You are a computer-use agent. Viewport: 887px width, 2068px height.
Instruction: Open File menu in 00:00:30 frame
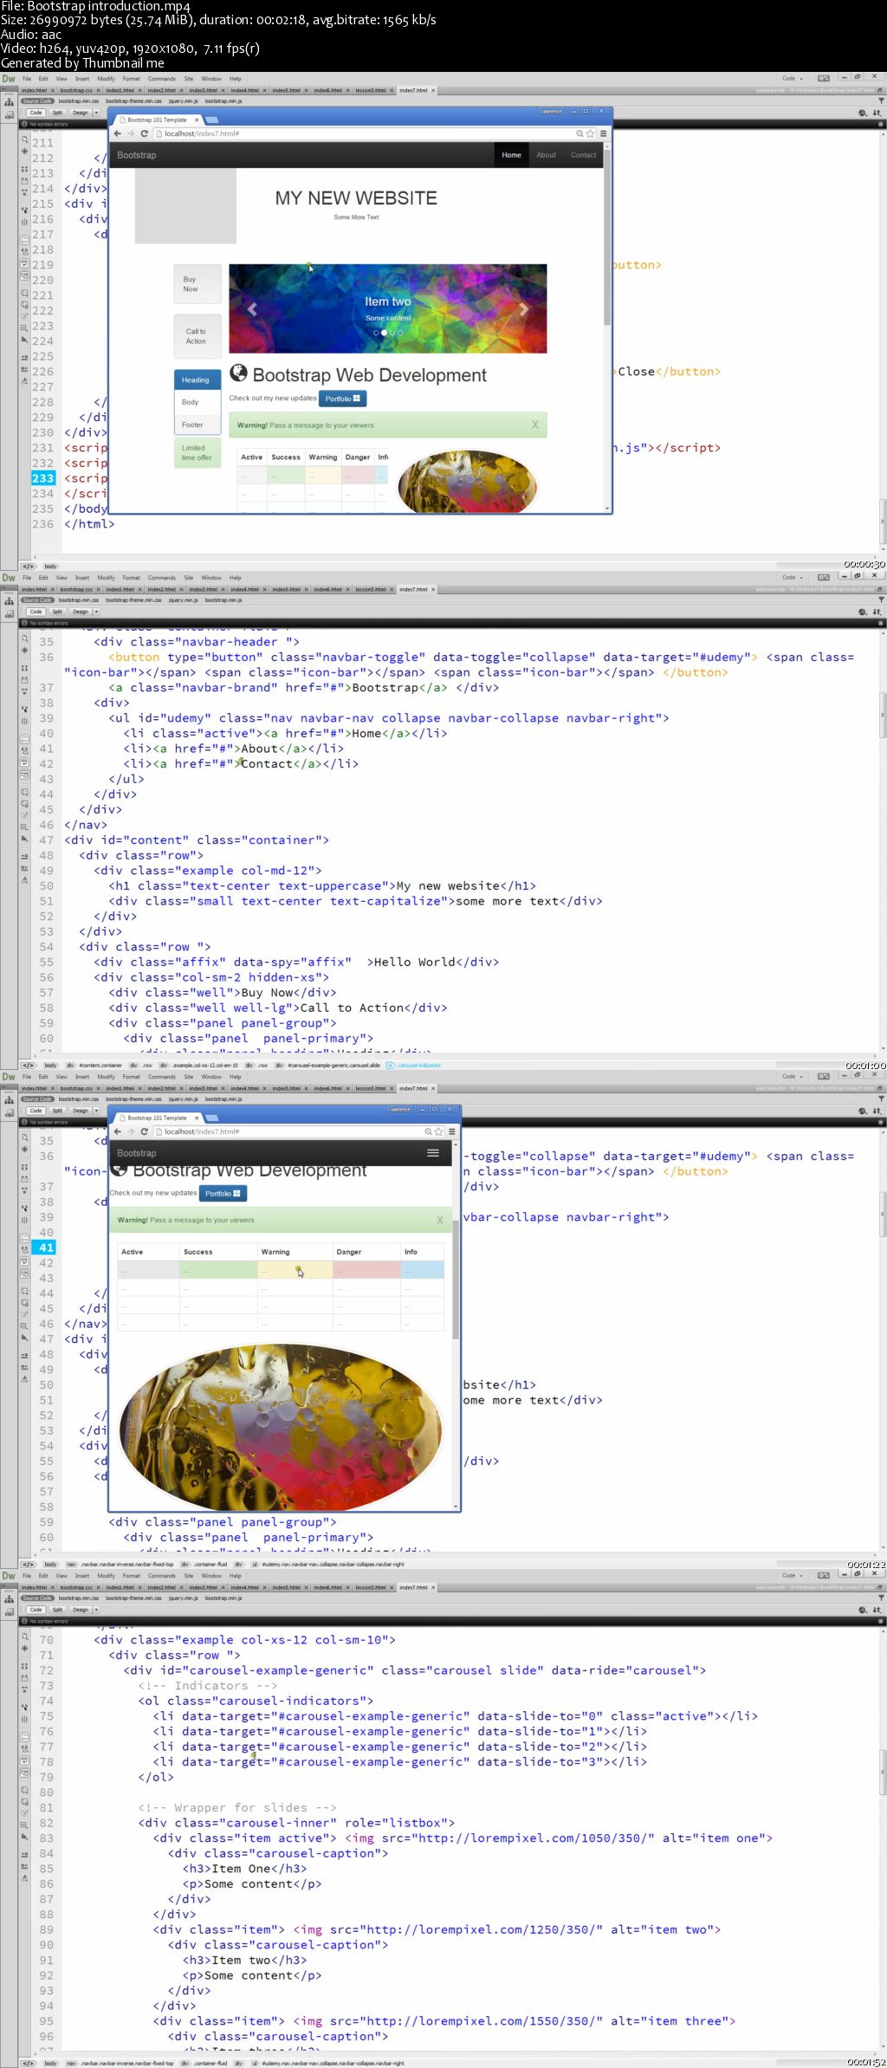pyautogui.click(x=27, y=79)
